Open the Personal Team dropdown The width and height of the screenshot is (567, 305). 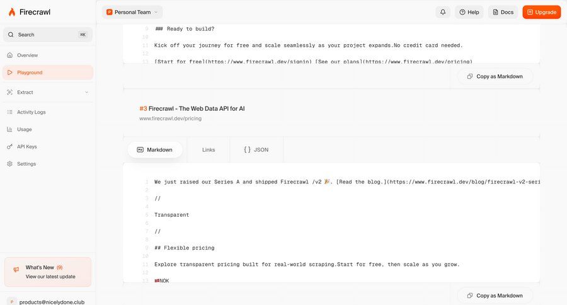click(x=132, y=12)
